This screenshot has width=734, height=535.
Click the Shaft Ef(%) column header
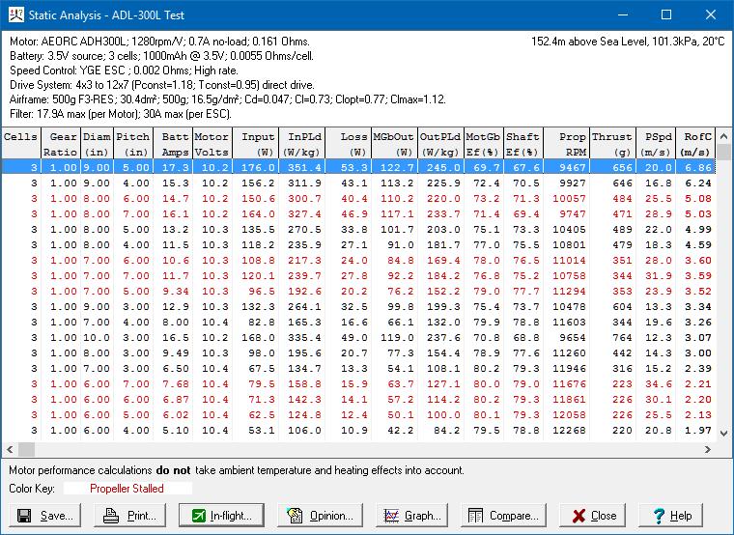(522, 144)
